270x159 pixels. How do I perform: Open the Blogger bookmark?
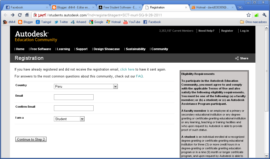pyautogui.click(x=26, y=22)
